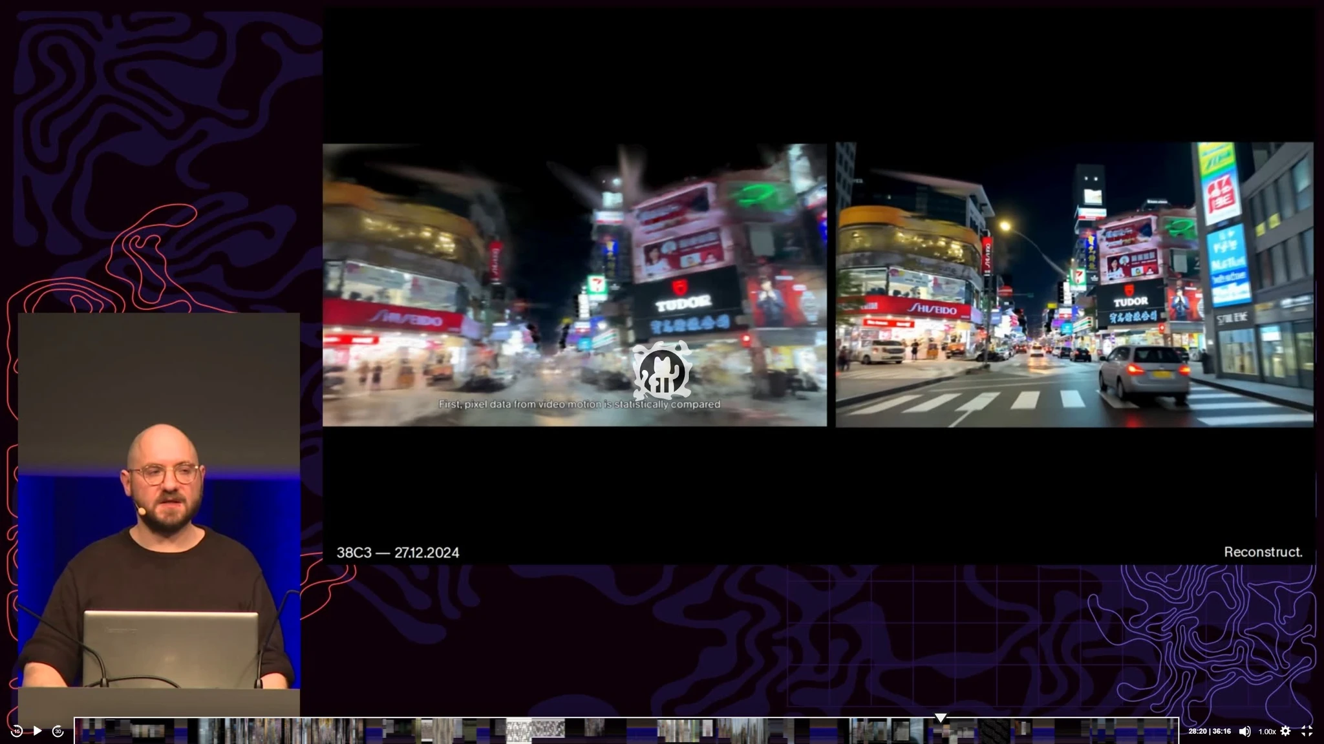Open the 1.00x playback speed menu
Viewport: 1324px width, 744px height.
pos(1266,732)
